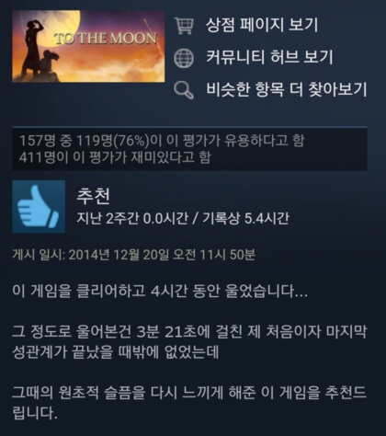Image resolution: width=386 pixels, height=436 pixels.
Task: Select 비슷한 항목 더 찾아보기 link
Action: pyautogui.click(x=287, y=89)
